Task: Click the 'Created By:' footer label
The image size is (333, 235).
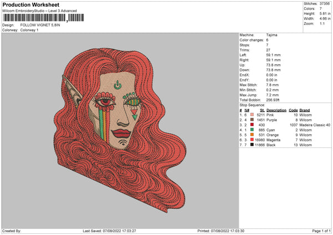Action: click(12, 231)
